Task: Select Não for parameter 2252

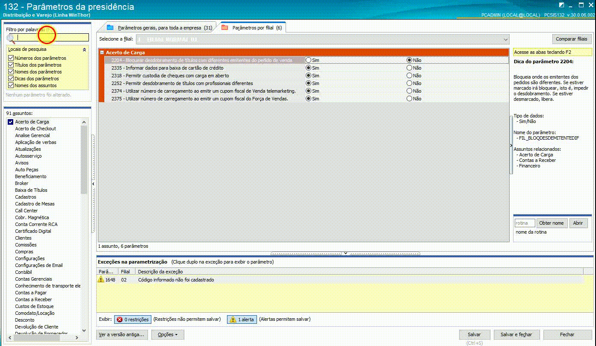Action: pos(409,83)
